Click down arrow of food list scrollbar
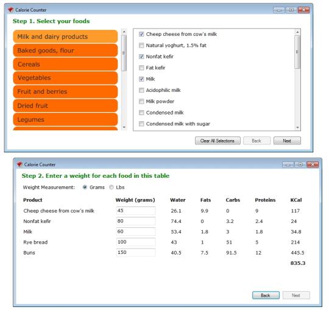The height and width of the screenshot is (310, 329). 297,127
